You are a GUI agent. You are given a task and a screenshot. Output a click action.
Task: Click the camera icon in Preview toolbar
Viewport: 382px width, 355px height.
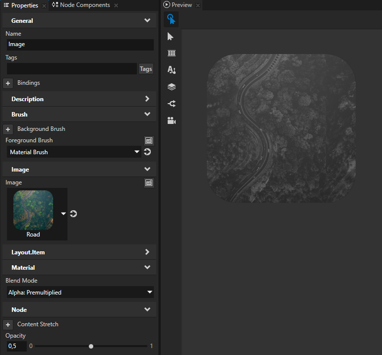click(172, 120)
